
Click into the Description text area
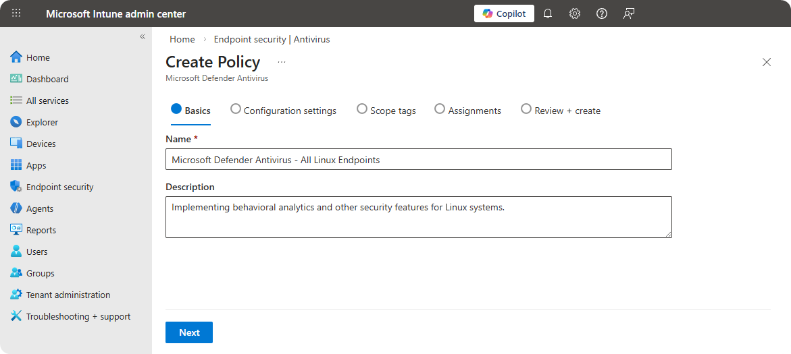(x=418, y=217)
